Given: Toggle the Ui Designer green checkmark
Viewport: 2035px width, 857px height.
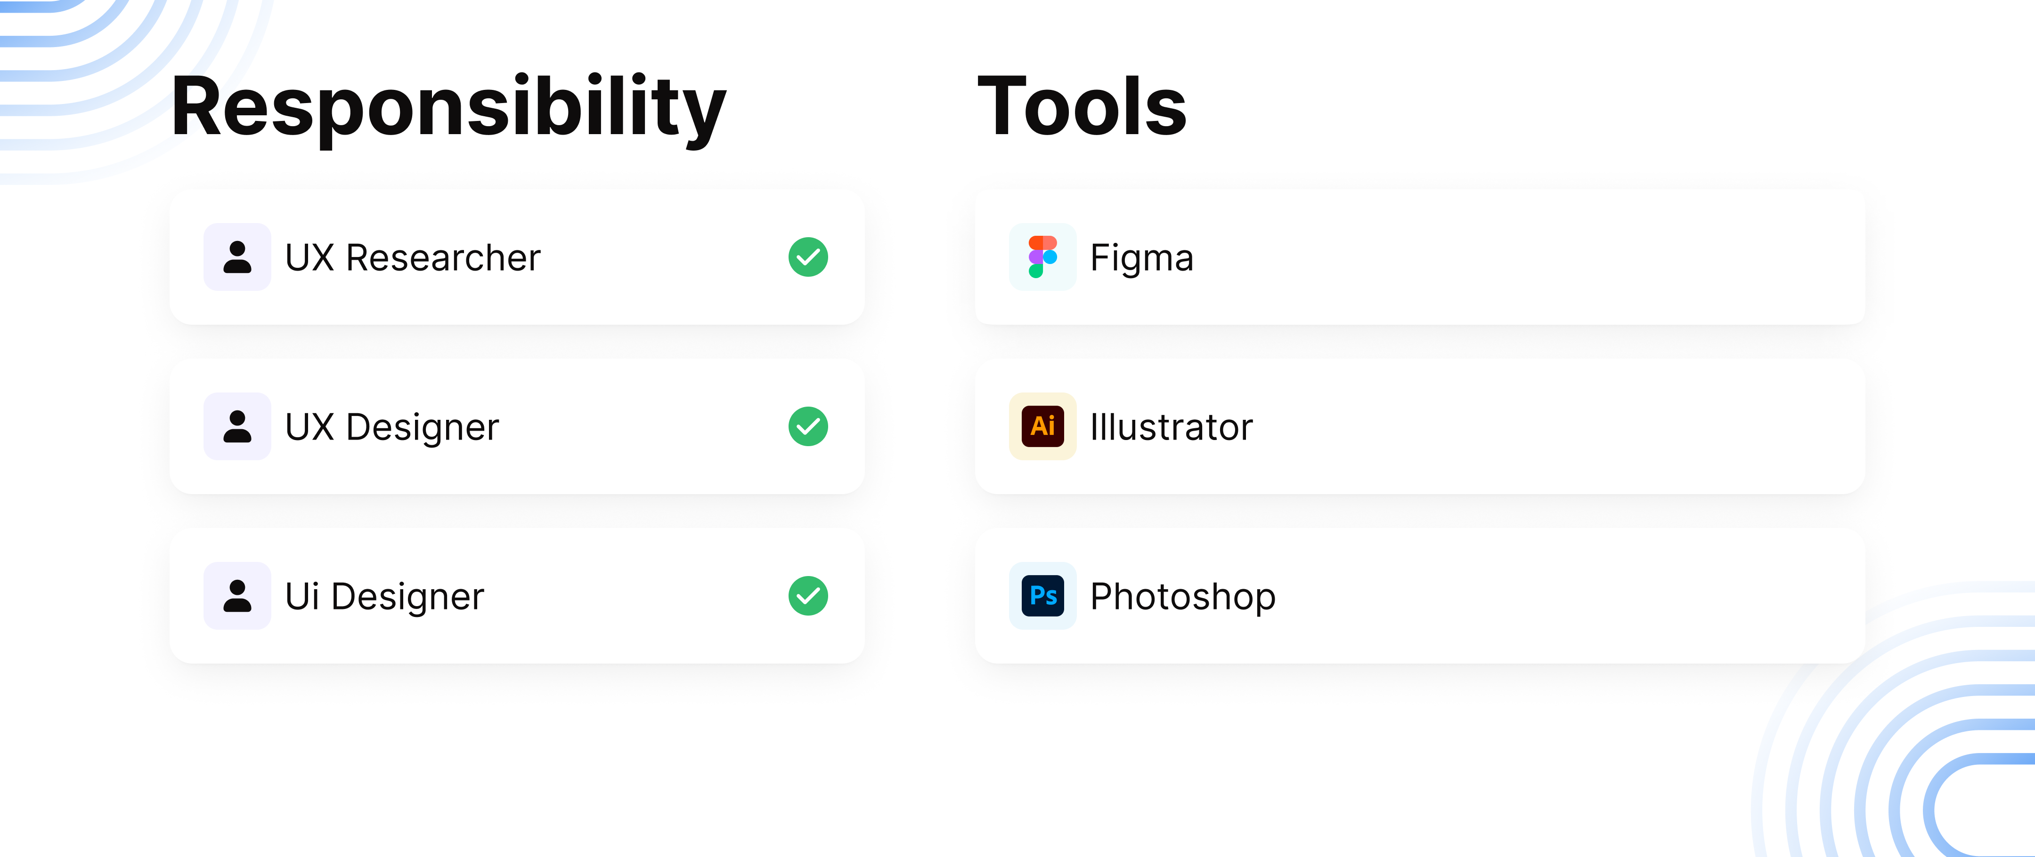Looking at the screenshot, I should tap(807, 596).
